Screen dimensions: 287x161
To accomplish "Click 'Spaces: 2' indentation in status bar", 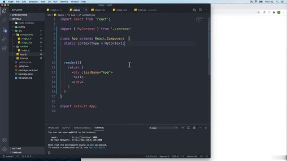I will [164, 156].
